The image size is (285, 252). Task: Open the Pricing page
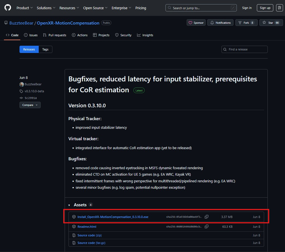pos(141,8)
